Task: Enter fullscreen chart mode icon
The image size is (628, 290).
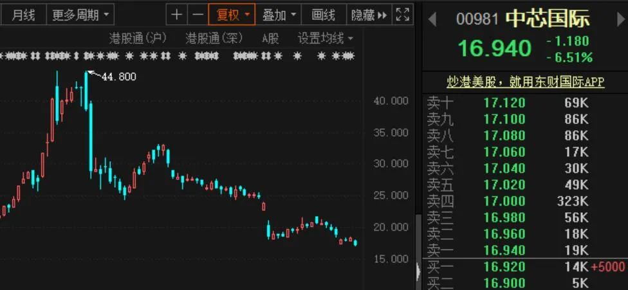Action: tap(403, 15)
